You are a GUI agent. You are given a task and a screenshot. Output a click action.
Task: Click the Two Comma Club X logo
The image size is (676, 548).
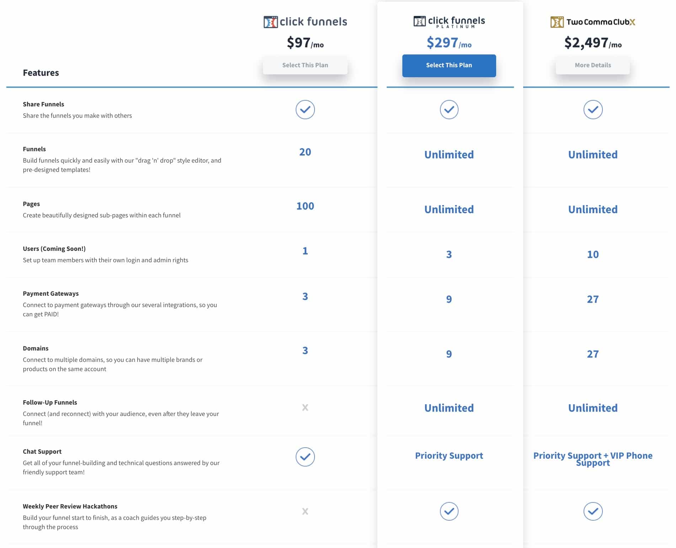[x=592, y=22]
